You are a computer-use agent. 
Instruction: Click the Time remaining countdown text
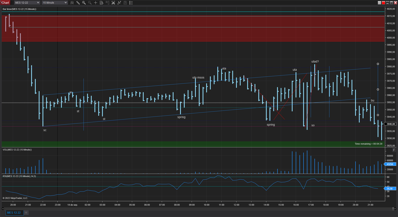point(368,144)
